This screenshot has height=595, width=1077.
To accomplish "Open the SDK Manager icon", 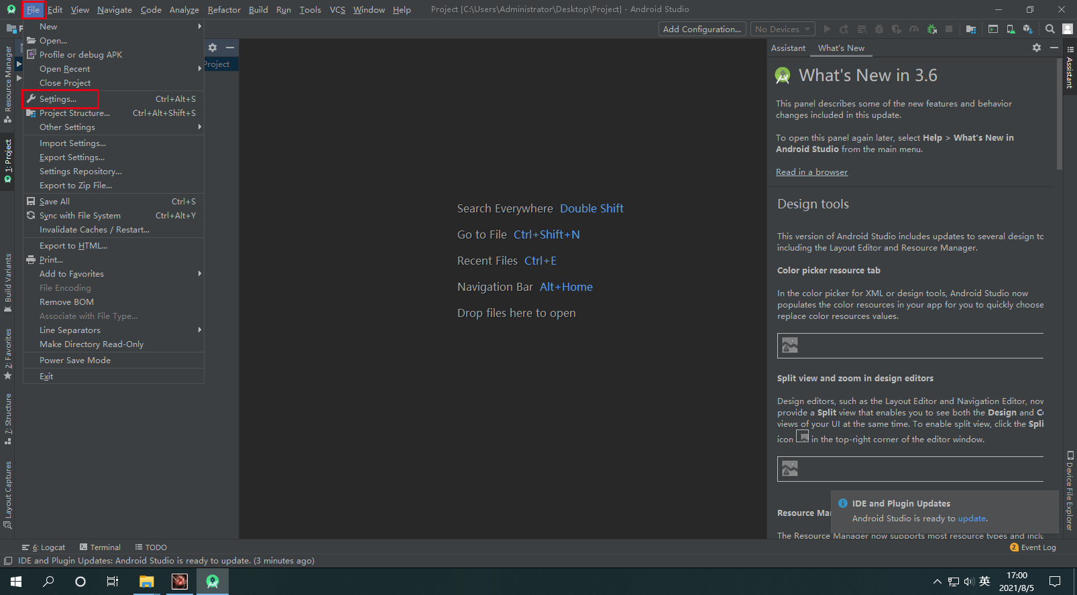I will [x=1028, y=29].
